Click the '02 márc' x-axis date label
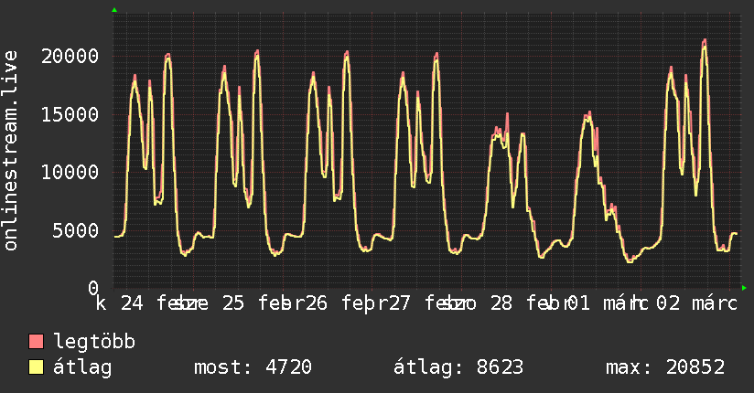This screenshot has height=393, width=754. pyautogui.click(x=696, y=303)
